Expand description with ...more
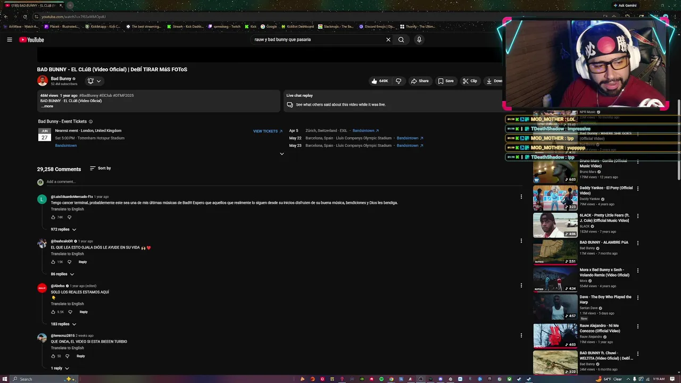The height and width of the screenshot is (383, 681). coord(47,106)
